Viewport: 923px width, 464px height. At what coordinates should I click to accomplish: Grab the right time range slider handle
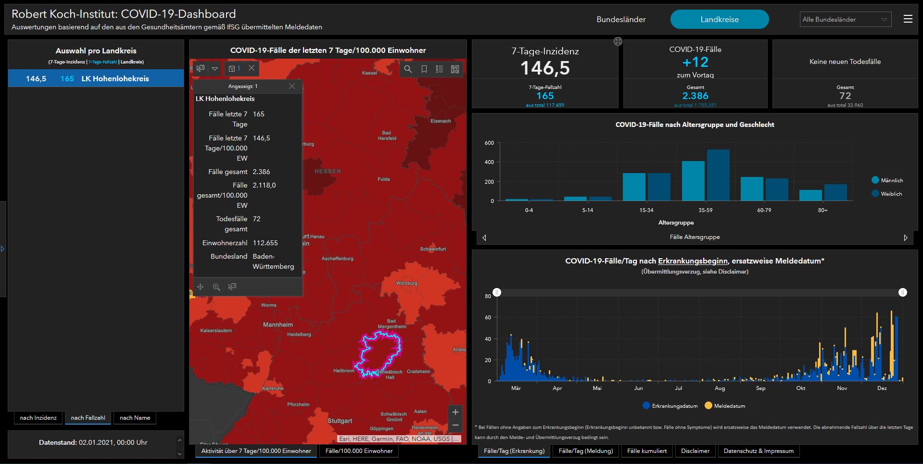[903, 292]
